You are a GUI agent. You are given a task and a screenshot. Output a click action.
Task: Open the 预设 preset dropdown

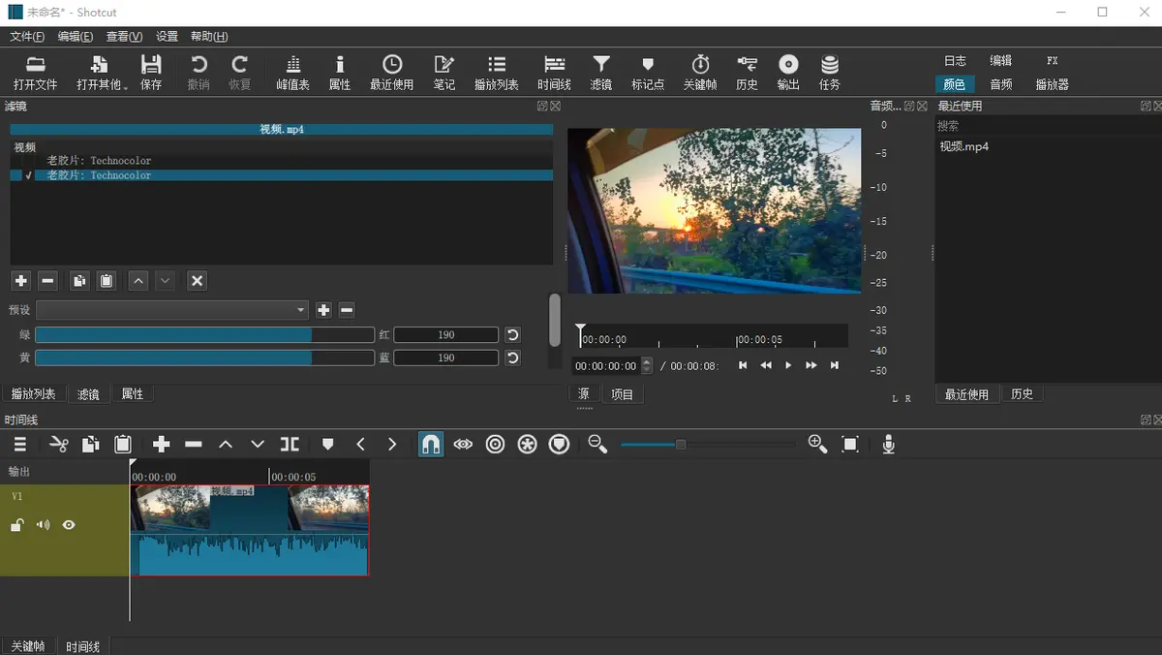coord(172,310)
